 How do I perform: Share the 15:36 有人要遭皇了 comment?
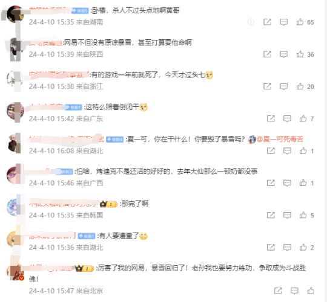click(x=271, y=247)
